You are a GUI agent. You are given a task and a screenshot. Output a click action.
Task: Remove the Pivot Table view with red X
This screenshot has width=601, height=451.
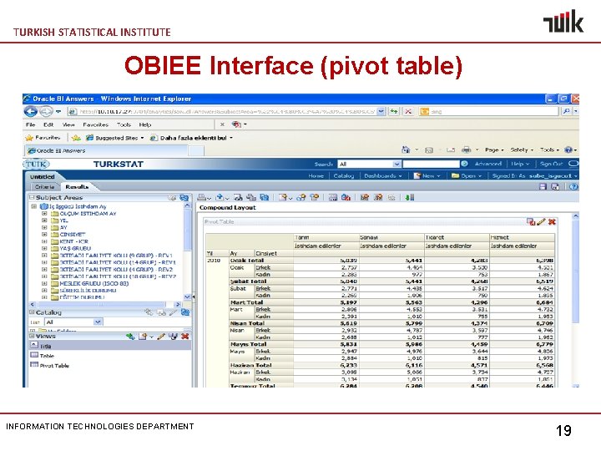(552, 221)
